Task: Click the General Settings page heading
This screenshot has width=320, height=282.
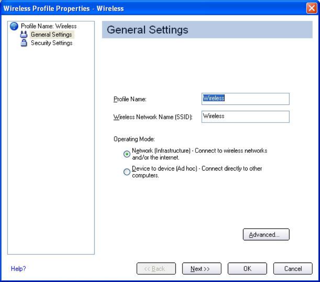Action: pos(147,30)
